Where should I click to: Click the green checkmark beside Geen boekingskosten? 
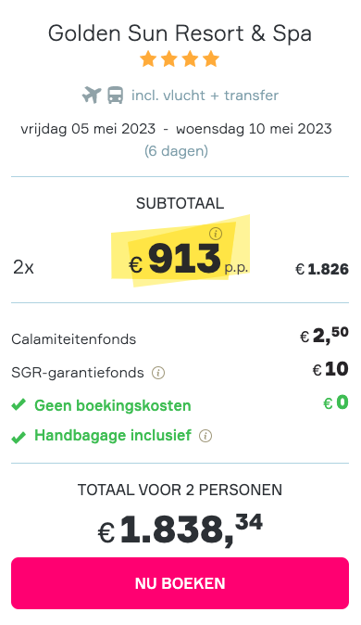[19, 405]
